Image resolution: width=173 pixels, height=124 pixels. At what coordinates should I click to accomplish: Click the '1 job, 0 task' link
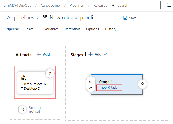(x=108, y=88)
